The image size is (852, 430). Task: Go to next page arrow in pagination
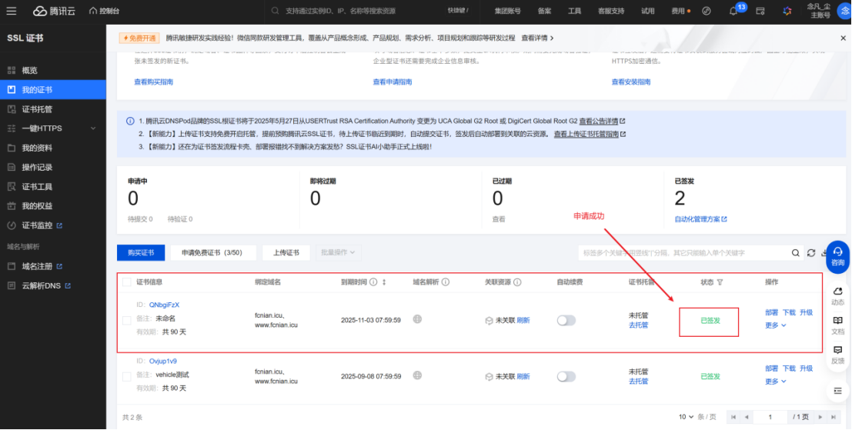click(820, 417)
